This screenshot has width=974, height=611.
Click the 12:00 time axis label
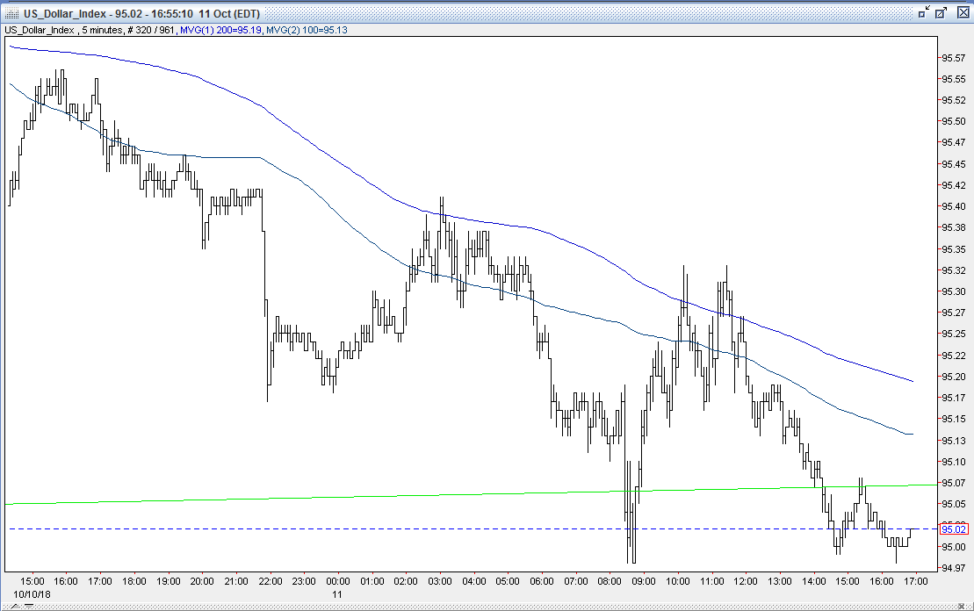[746, 581]
